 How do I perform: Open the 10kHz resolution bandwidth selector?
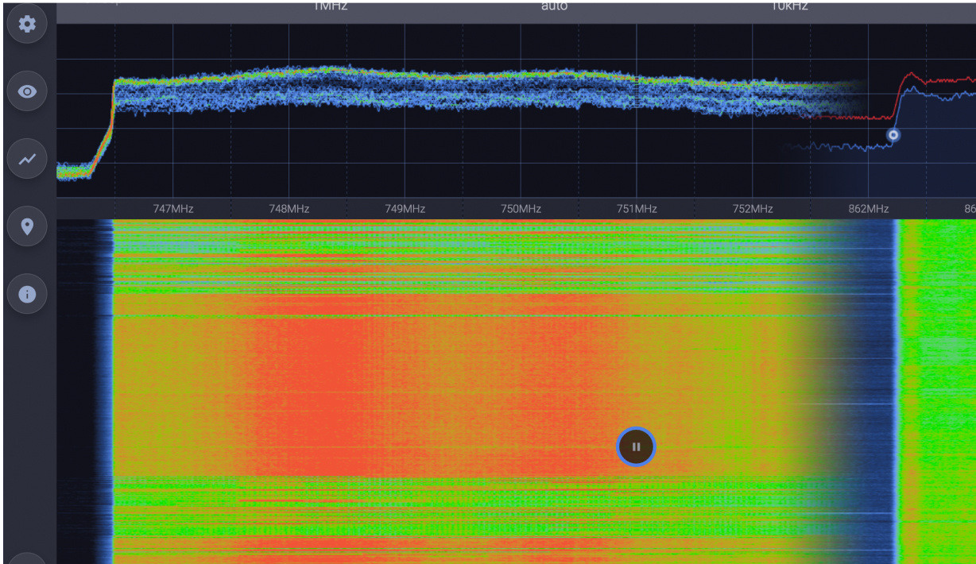pos(791,6)
